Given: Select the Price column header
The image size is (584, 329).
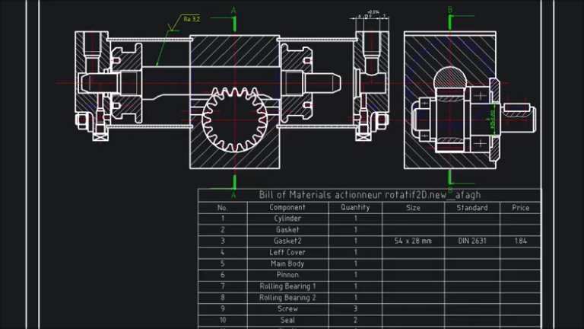Looking at the screenshot, I should click(520, 207).
